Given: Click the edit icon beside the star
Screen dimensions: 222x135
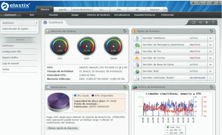Looking at the screenshot, I should tap(193, 22).
